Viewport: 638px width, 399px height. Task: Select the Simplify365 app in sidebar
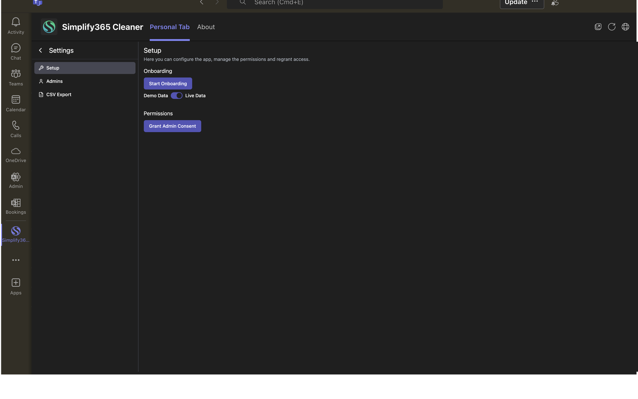click(x=16, y=235)
